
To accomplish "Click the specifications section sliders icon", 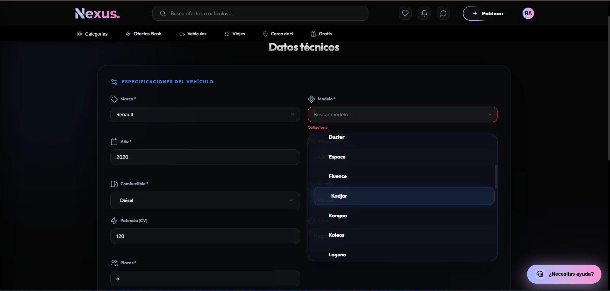I will click(x=114, y=82).
